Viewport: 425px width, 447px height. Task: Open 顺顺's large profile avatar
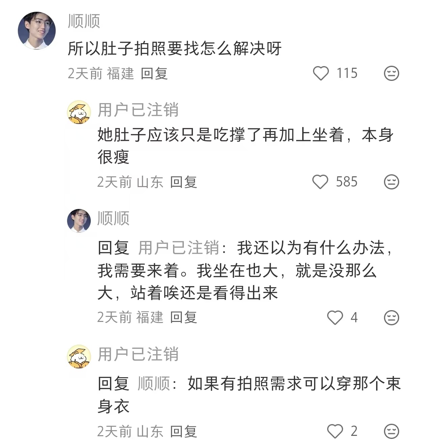click(x=37, y=31)
